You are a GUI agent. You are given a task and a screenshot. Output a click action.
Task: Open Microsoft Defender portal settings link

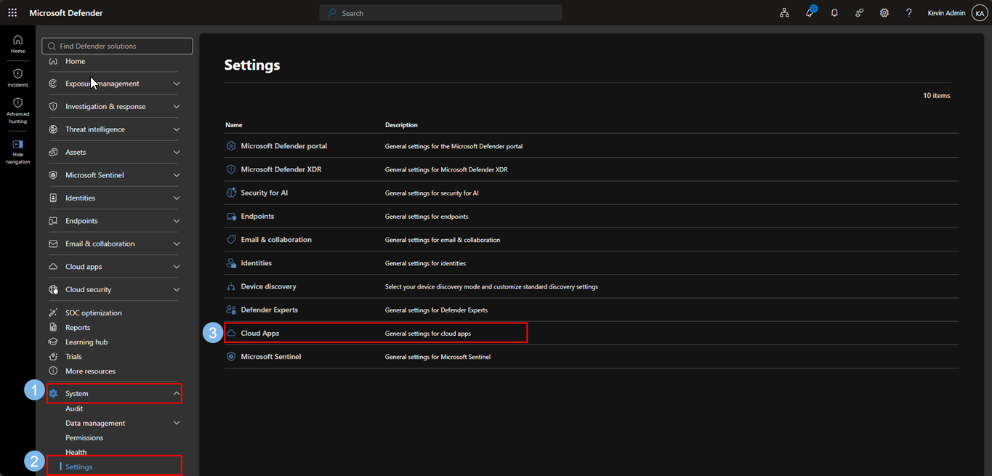(284, 146)
